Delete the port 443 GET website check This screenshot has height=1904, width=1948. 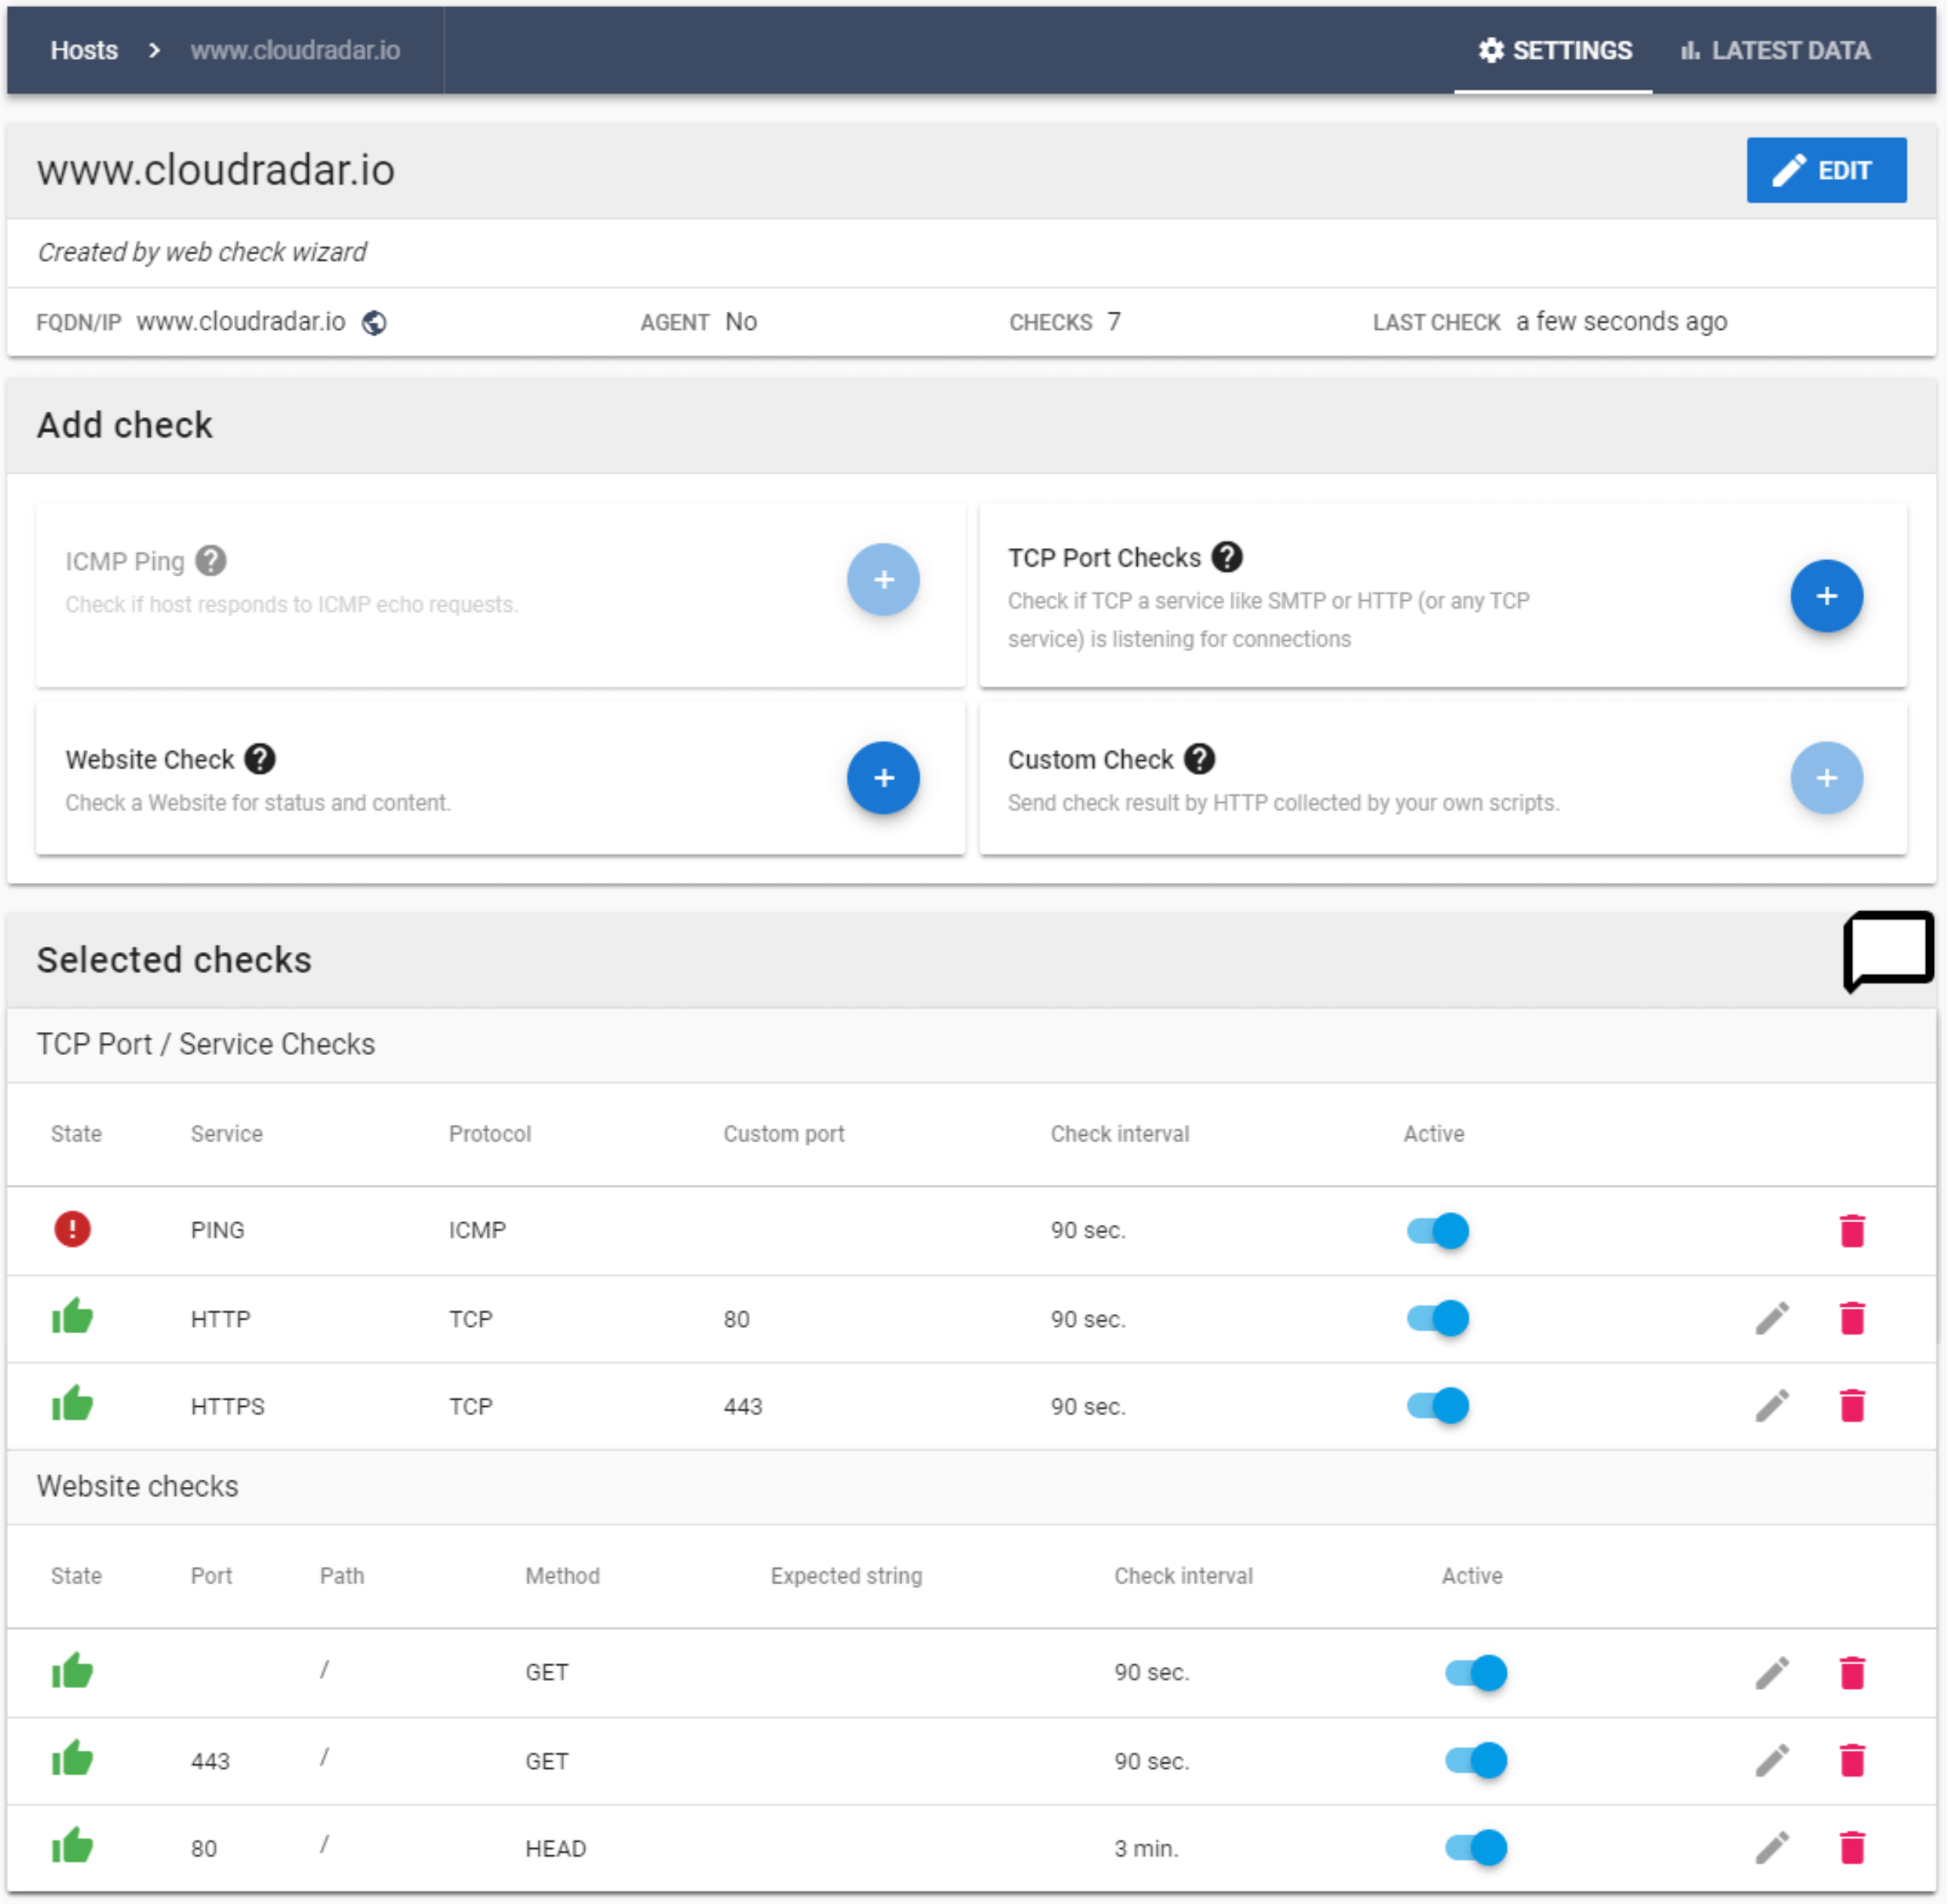pyautogui.click(x=1852, y=1761)
